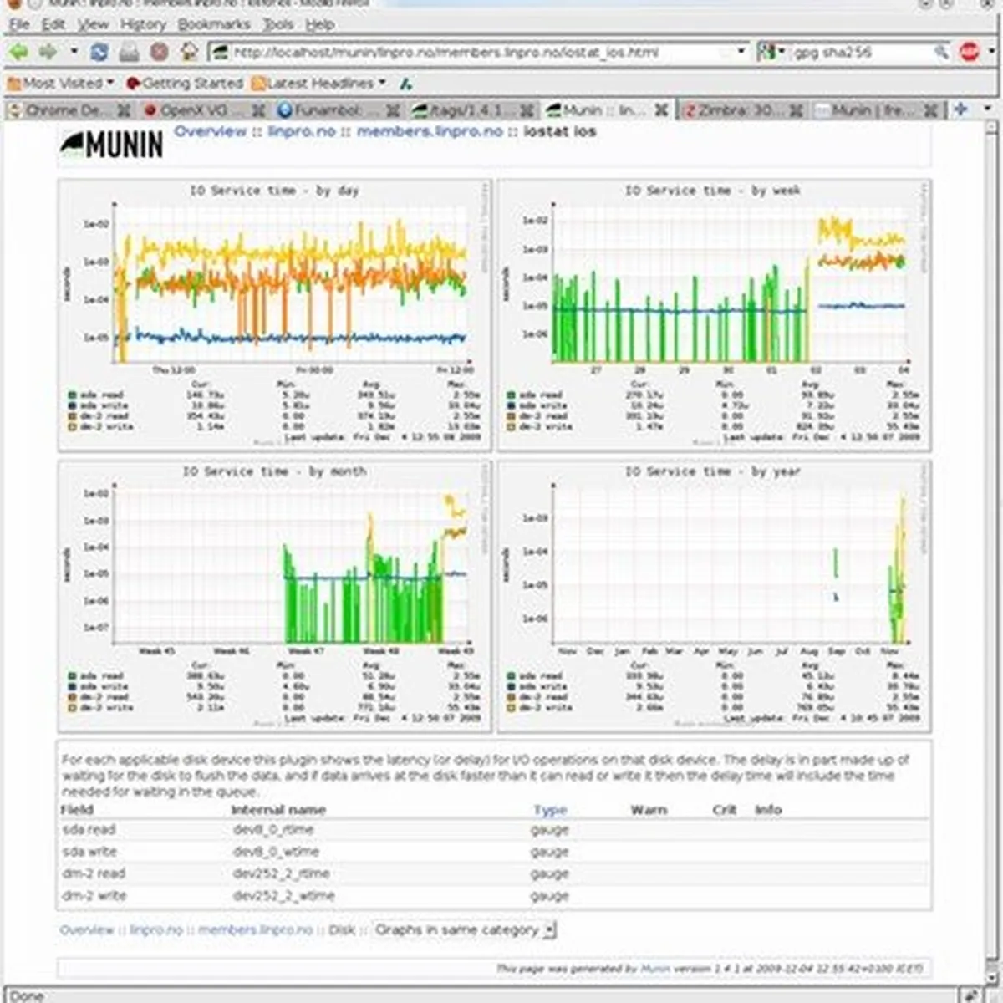Go forward with the Forward arrow
This screenshot has width=1003, height=1003.
[48, 52]
